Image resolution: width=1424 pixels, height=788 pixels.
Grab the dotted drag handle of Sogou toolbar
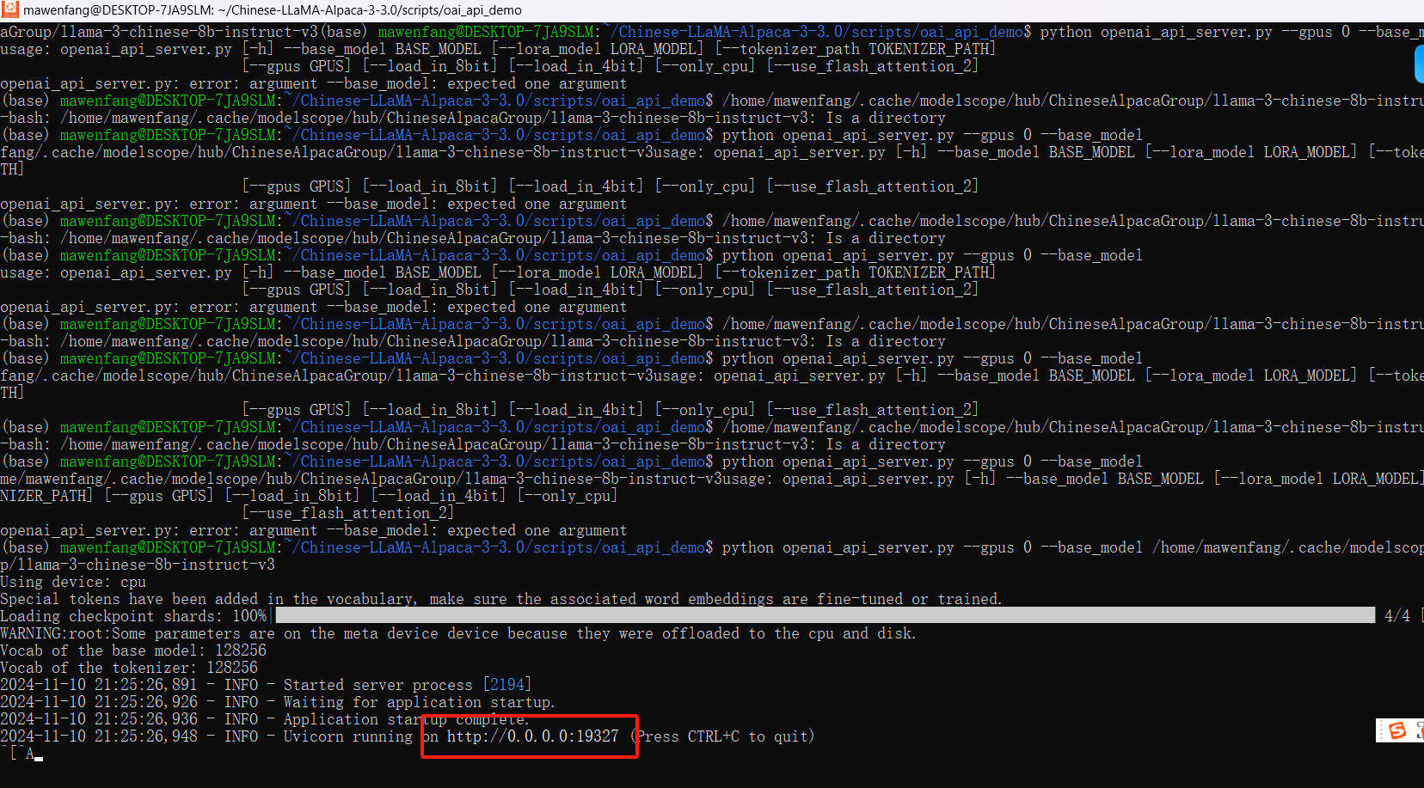coord(1381,730)
